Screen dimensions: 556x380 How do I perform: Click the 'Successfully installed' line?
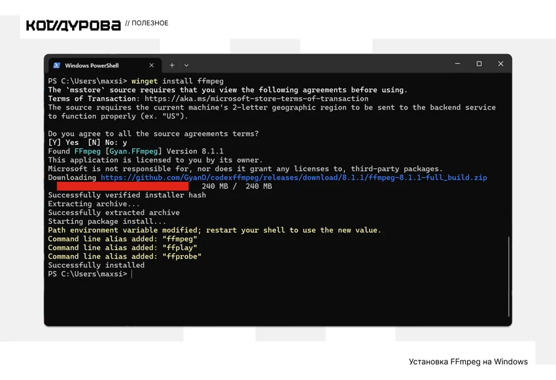coord(96,265)
